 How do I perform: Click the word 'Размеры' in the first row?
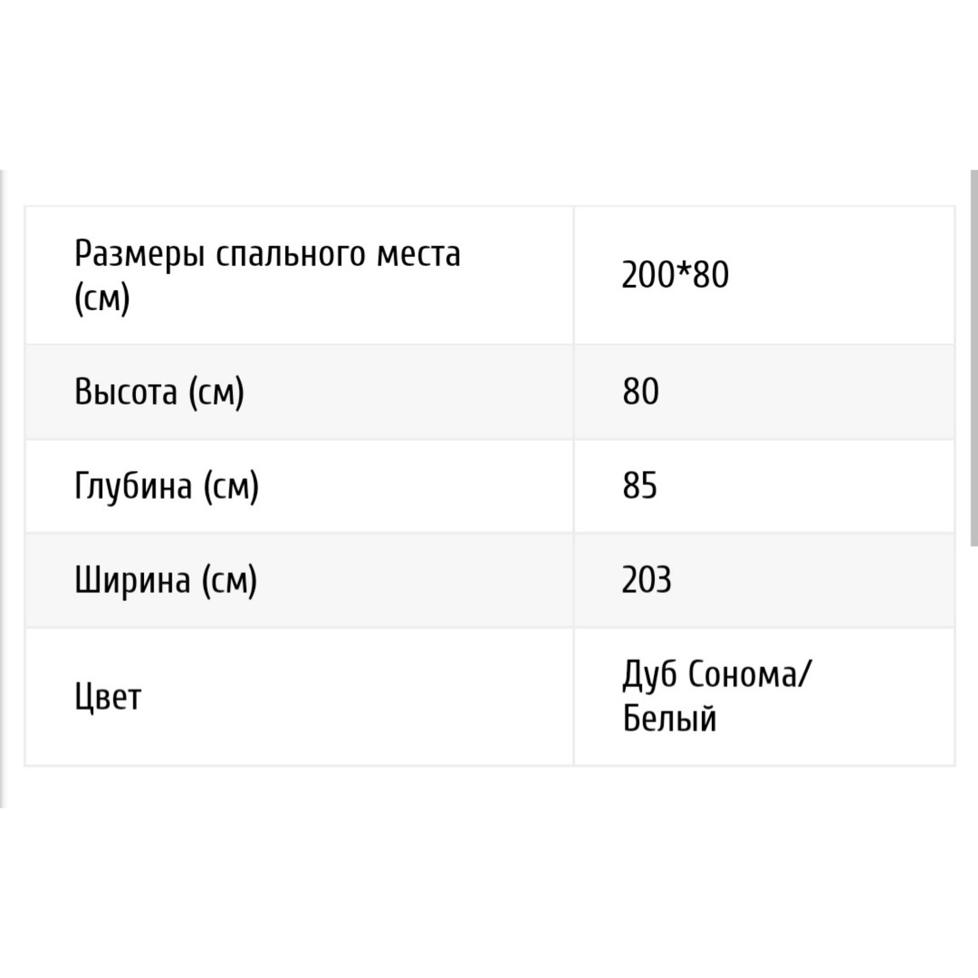click(139, 254)
